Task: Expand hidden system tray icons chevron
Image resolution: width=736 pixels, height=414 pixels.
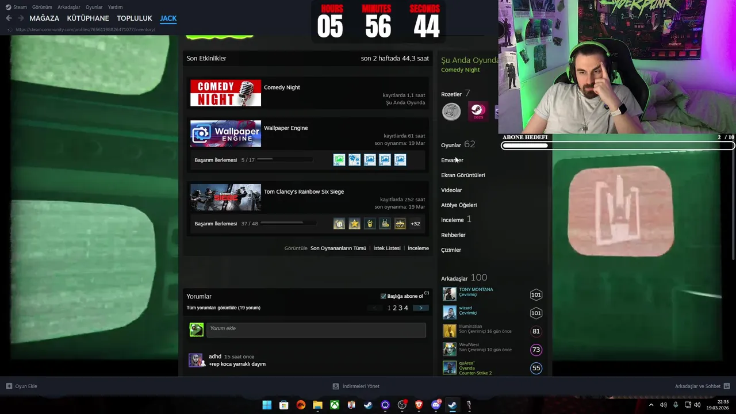Action: pyautogui.click(x=651, y=405)
